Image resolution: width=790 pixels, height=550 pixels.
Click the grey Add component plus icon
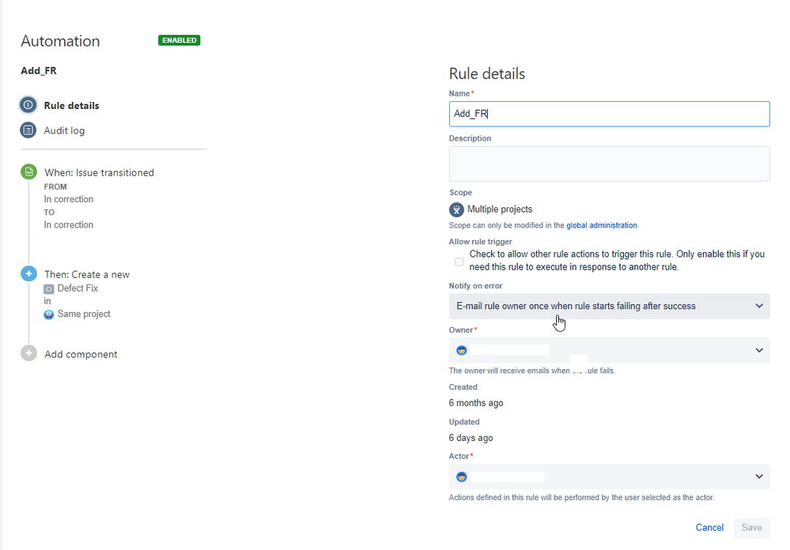pos(28,353)
